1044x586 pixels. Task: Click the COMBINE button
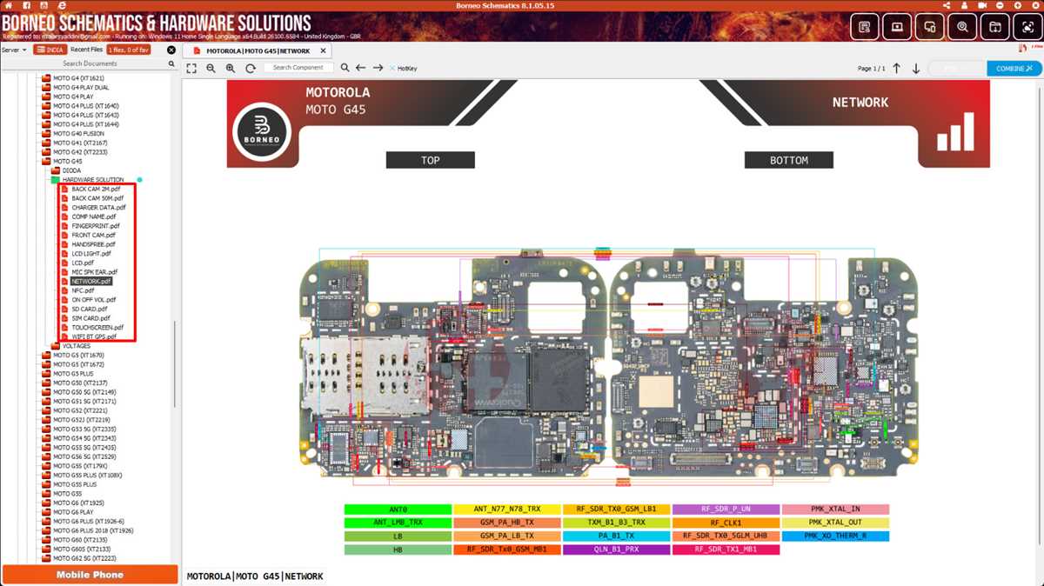pos(1014,68)
